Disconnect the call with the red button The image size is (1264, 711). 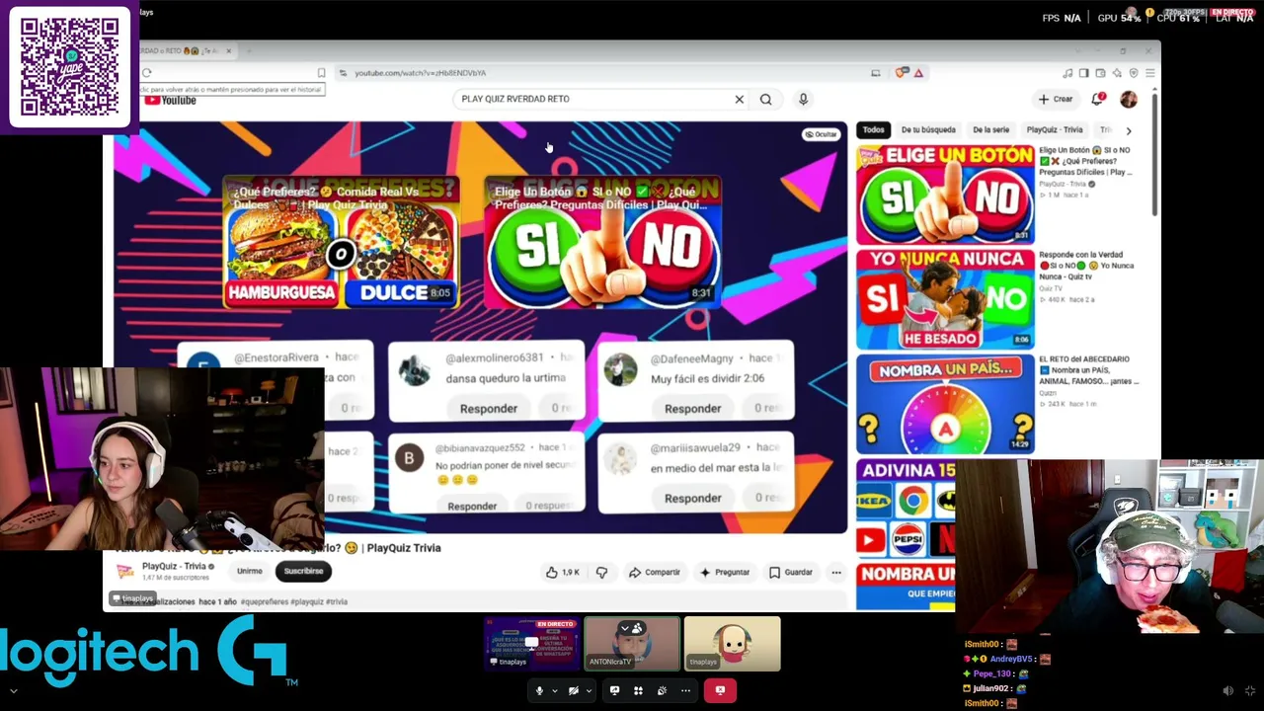pos(720,690)
